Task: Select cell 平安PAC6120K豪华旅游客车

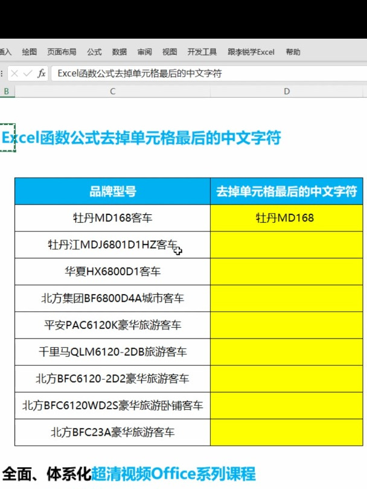Action: tap(112, 325)
